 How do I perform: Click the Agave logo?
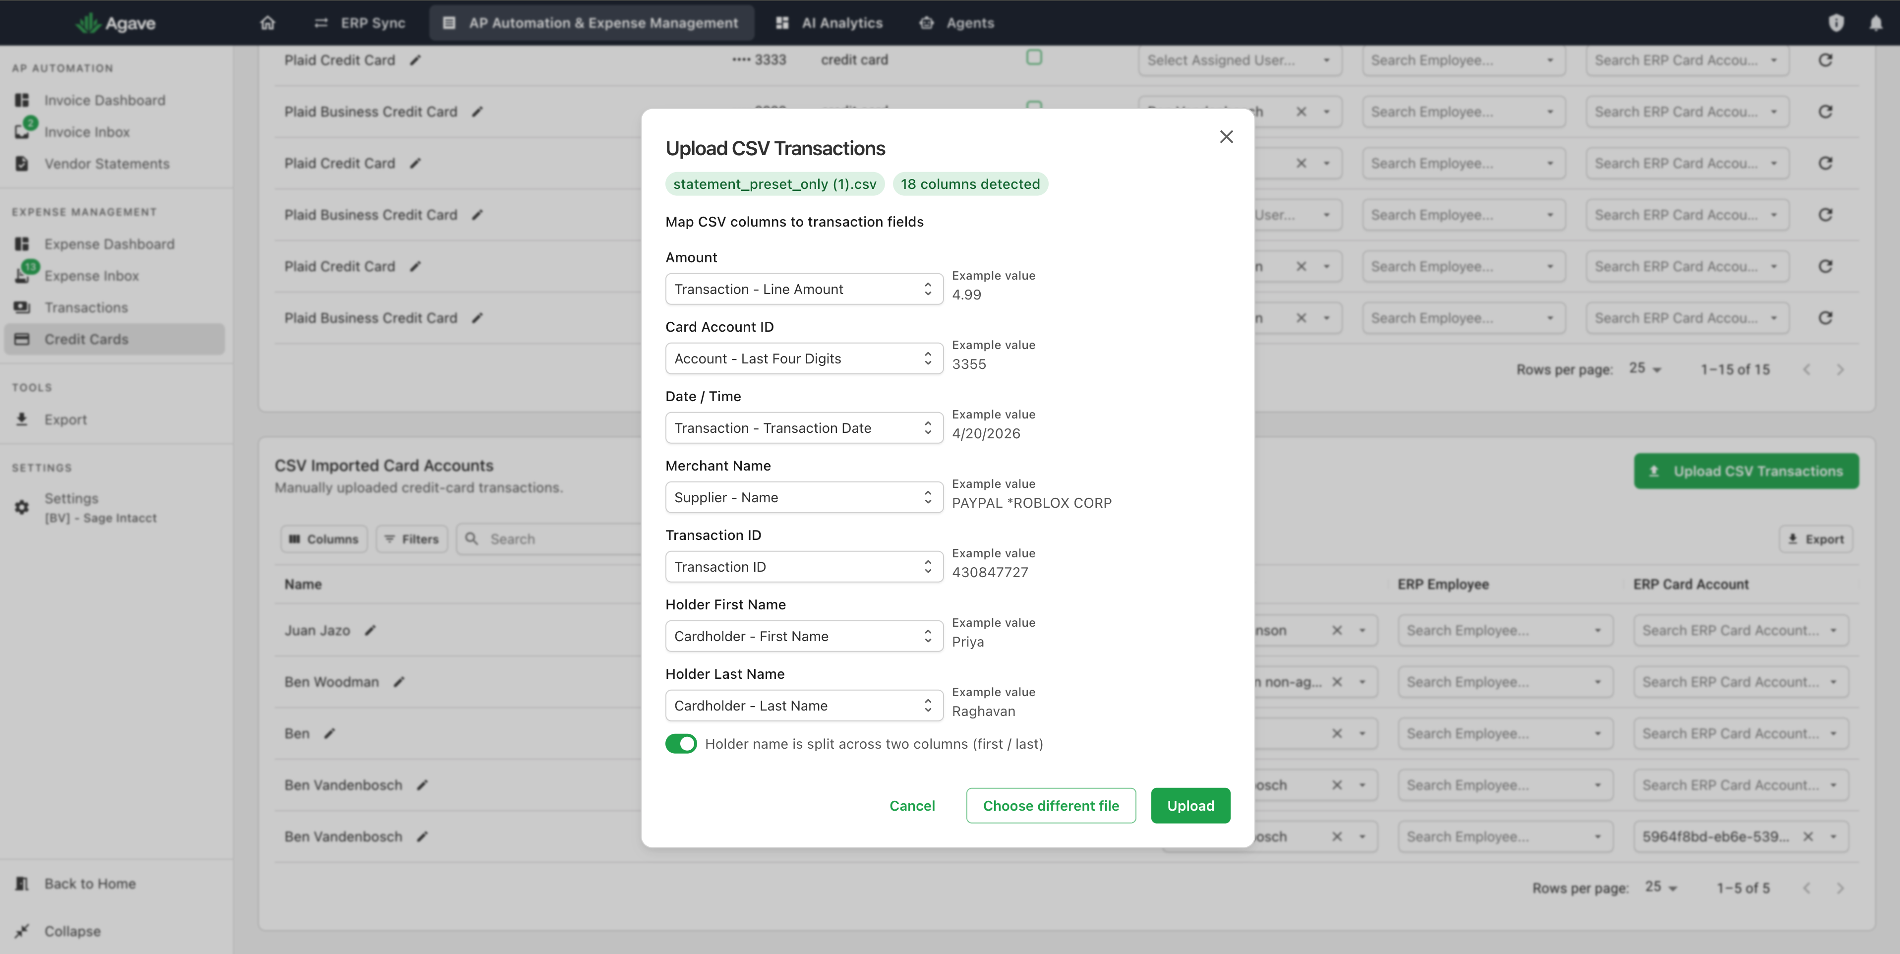coord(116,23)
